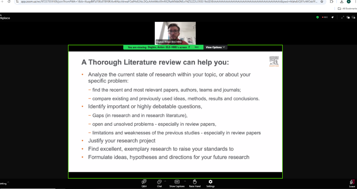Leave the Zoom meeting
Viewport: 357px width, 189px height.
352,184
